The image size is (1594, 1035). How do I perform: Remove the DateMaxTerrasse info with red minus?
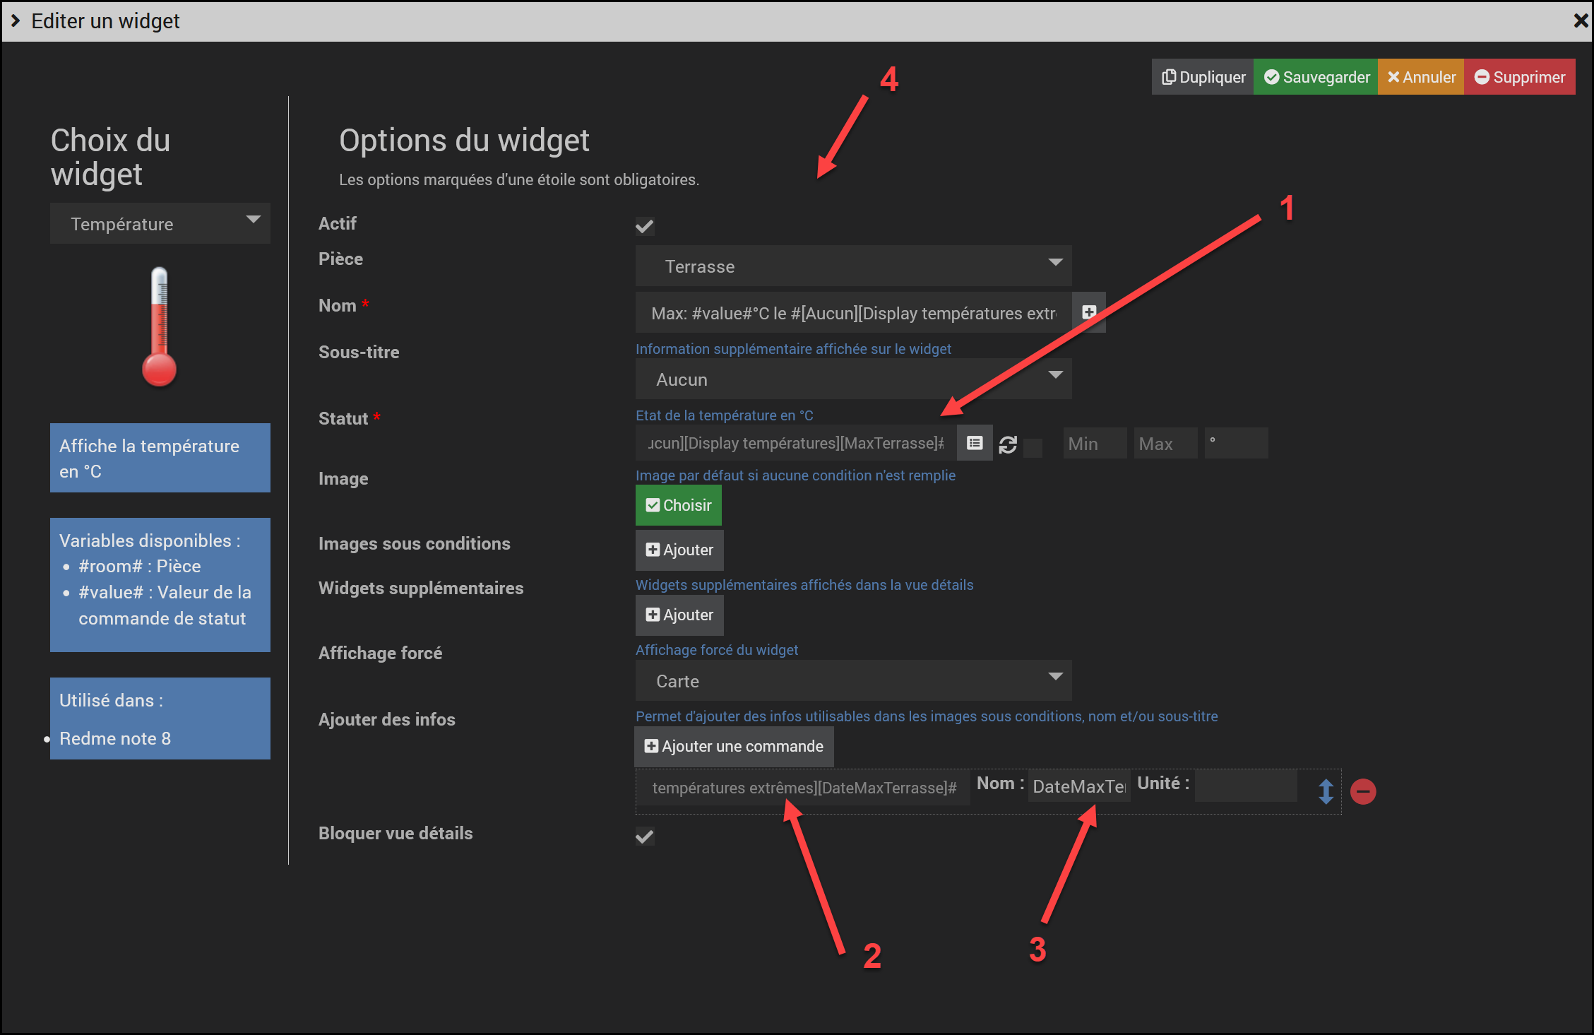[1362, 791]
